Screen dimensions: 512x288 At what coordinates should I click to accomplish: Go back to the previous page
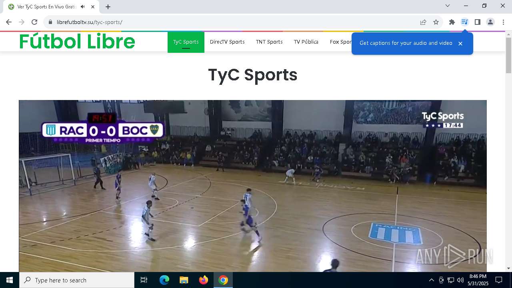(9, 22)
